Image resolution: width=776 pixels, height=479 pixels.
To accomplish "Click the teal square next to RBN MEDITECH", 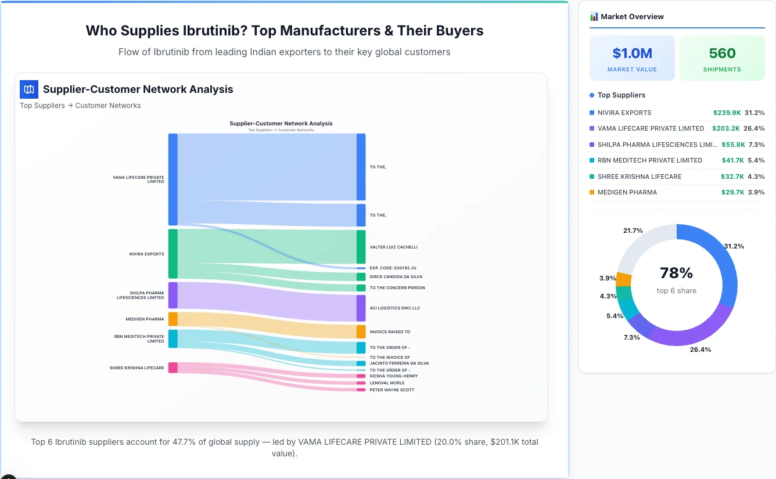I will 591,160.
